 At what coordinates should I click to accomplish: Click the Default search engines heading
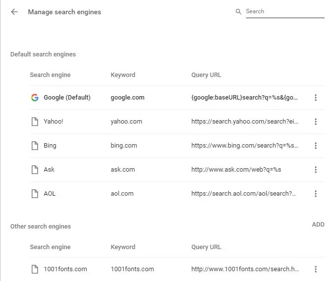(43, 54)
